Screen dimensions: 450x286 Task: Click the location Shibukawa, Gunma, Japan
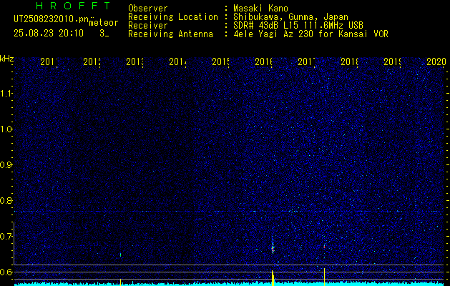tap(290, 17)
